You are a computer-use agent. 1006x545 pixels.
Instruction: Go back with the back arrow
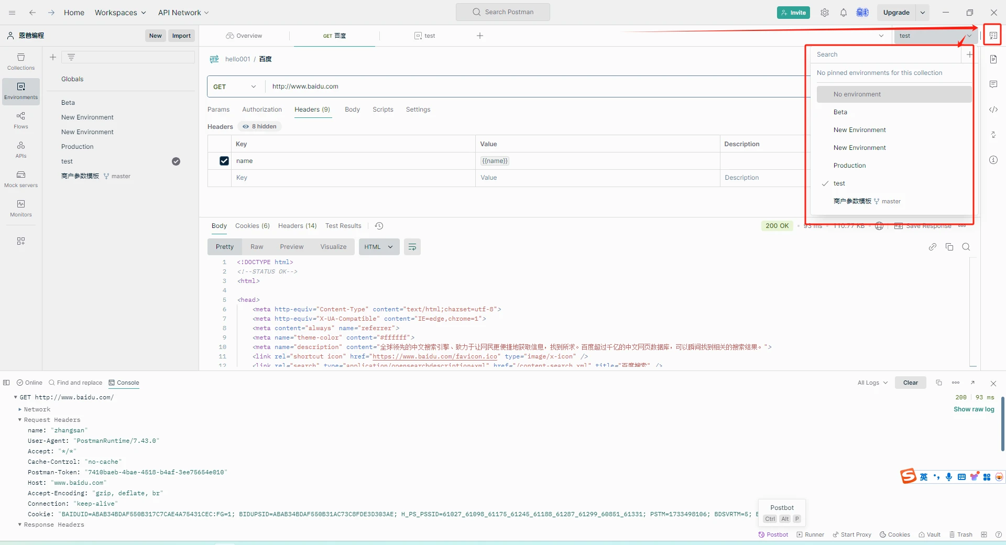(x=32, y=13)
